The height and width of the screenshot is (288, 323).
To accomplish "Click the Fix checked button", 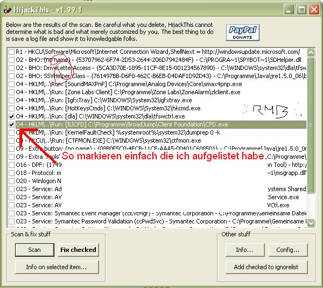I will tap(78, 250).
